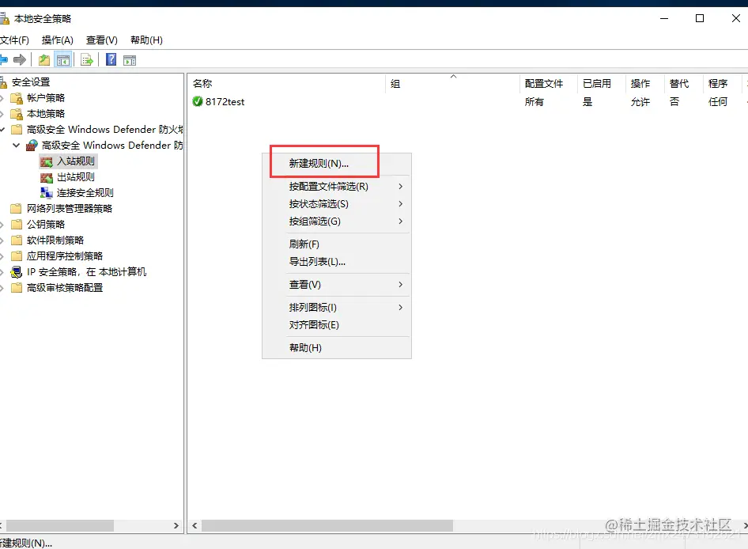Open the 操作(A) menu in menu bar

[57, 40]
